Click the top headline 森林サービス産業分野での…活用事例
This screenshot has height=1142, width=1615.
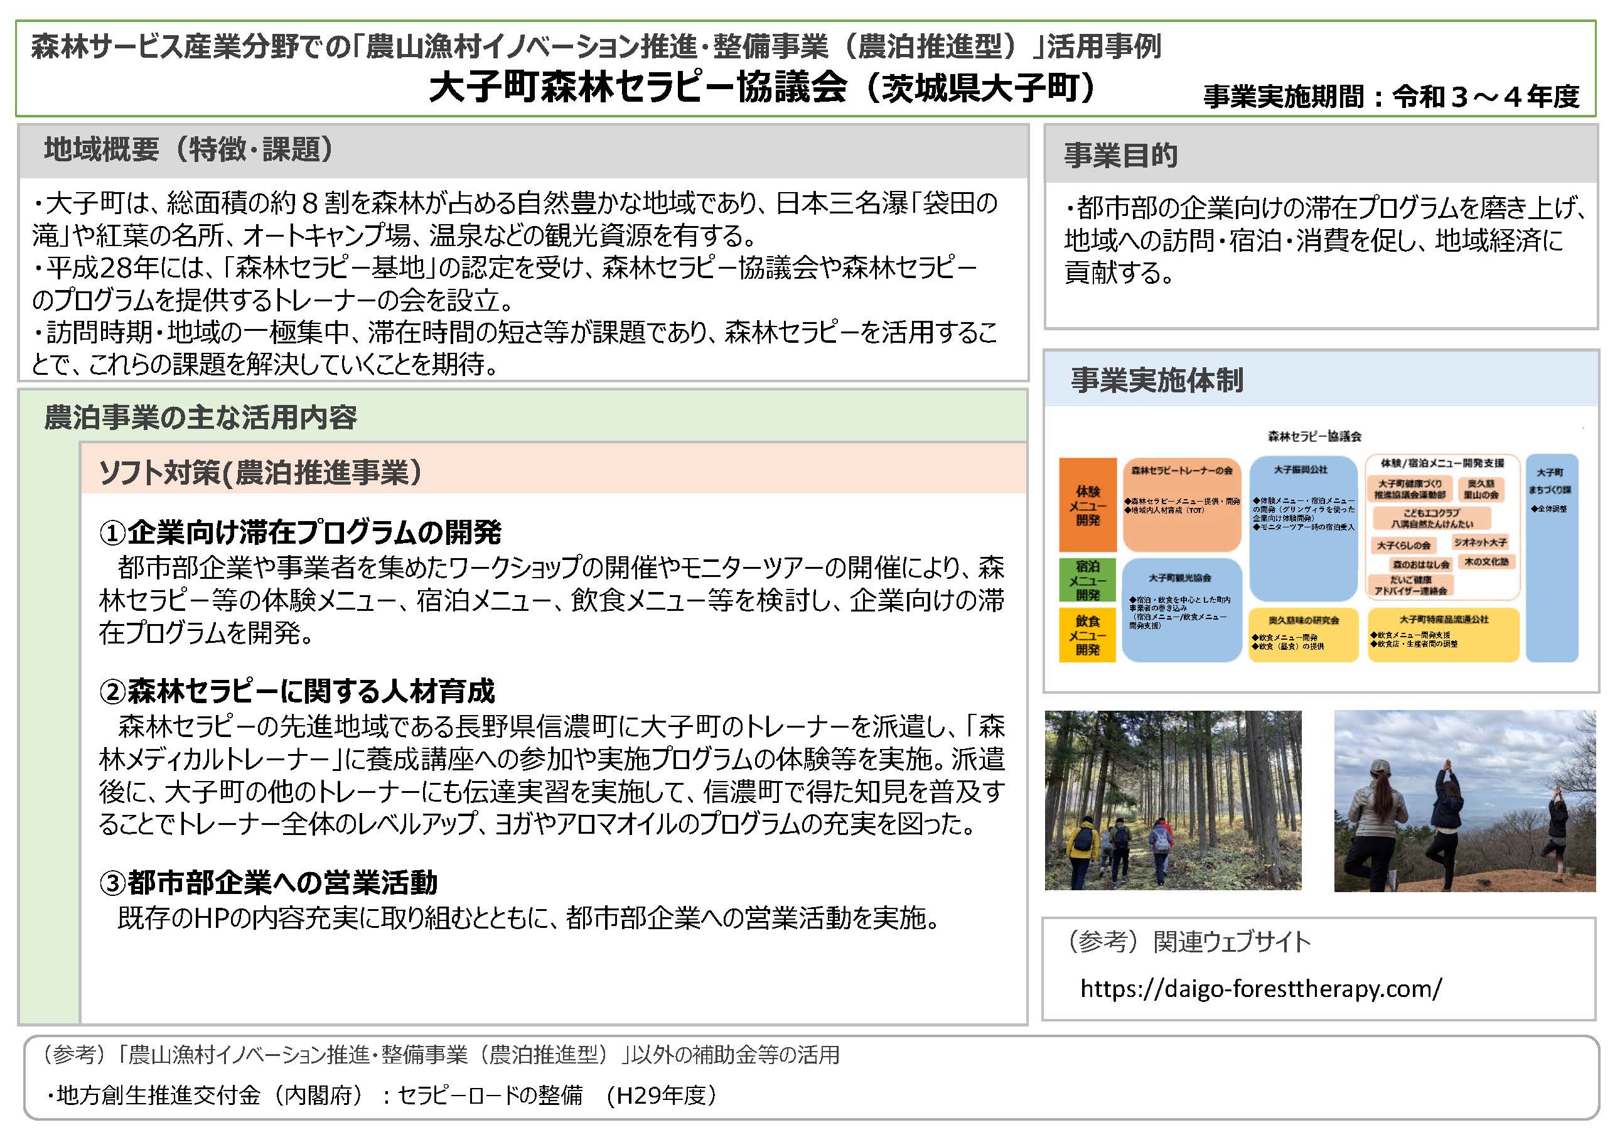pos(596,46)
